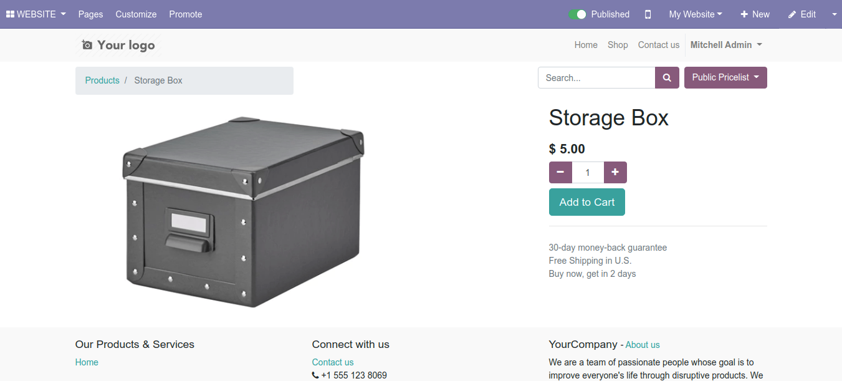Toggle the Published switch off
Image resolution: width=842 pixels, height=381 pixels.
pyautogui.click(x=578, y=14)
